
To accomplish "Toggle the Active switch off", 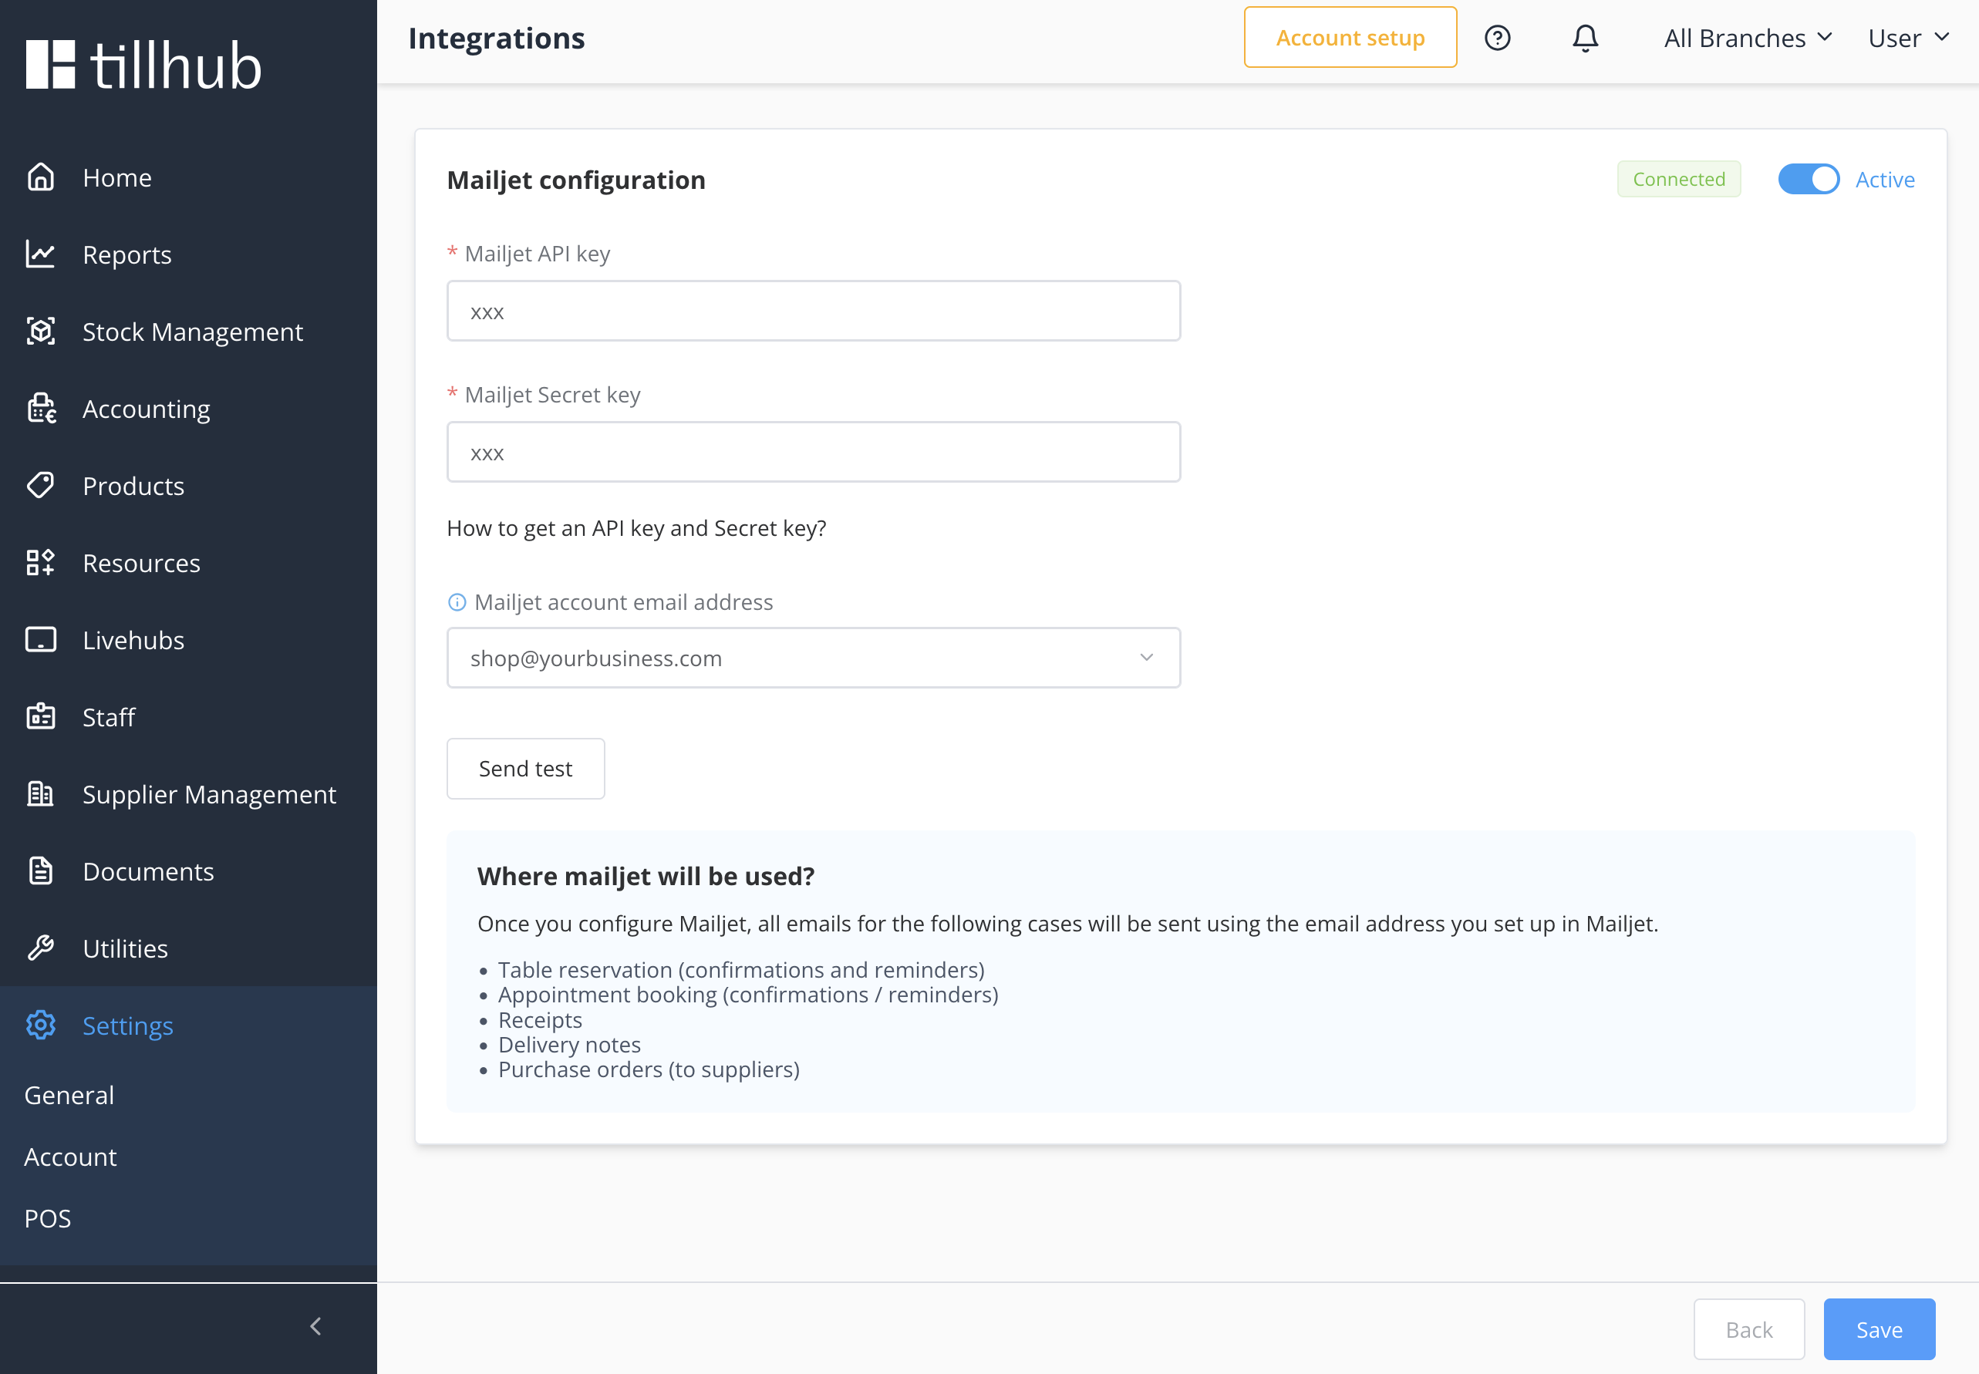I will (x=1808, y=179).
